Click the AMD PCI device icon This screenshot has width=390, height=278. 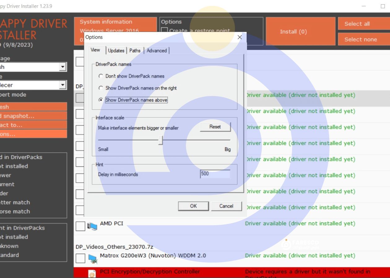point(92,226)
